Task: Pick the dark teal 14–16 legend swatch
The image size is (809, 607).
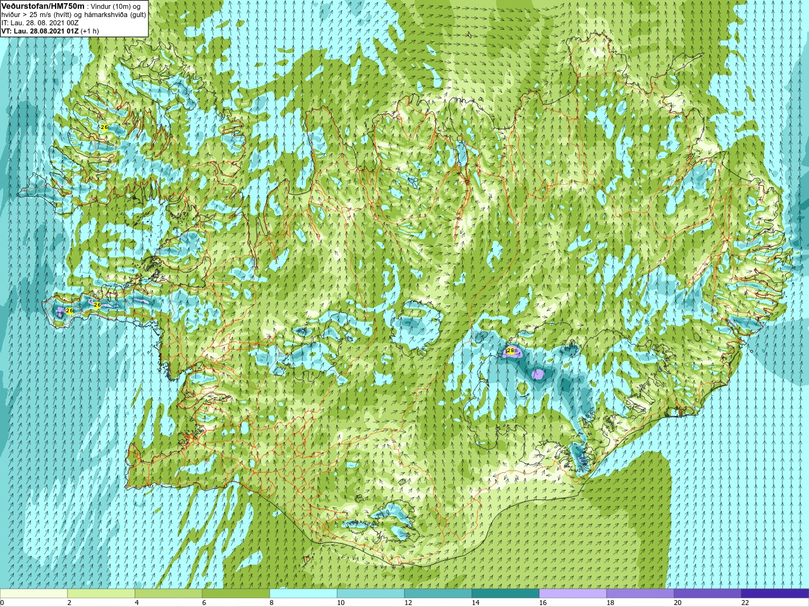Action: click(x=506, y=594)
